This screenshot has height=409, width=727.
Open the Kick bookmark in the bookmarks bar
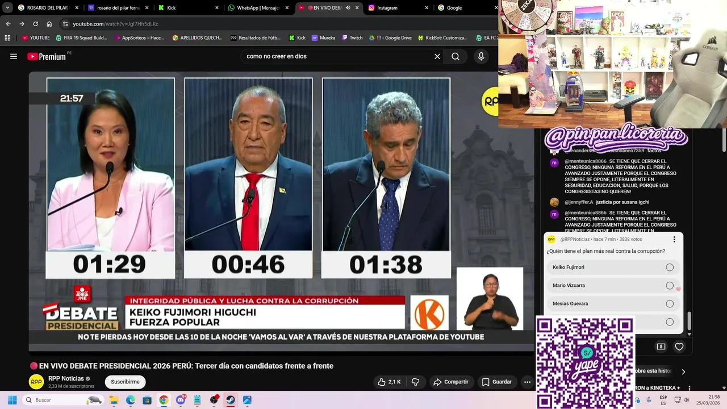tap(297, 38)
